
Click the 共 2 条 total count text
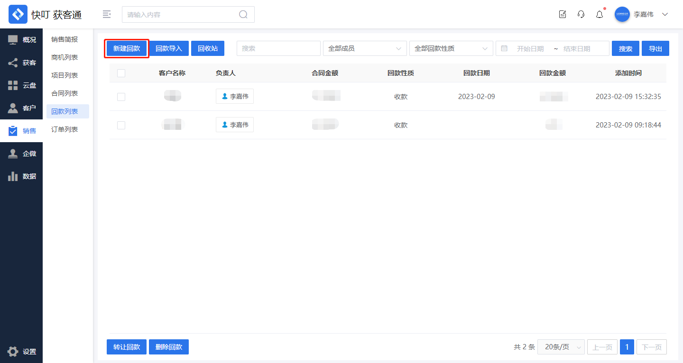[524, 347]
